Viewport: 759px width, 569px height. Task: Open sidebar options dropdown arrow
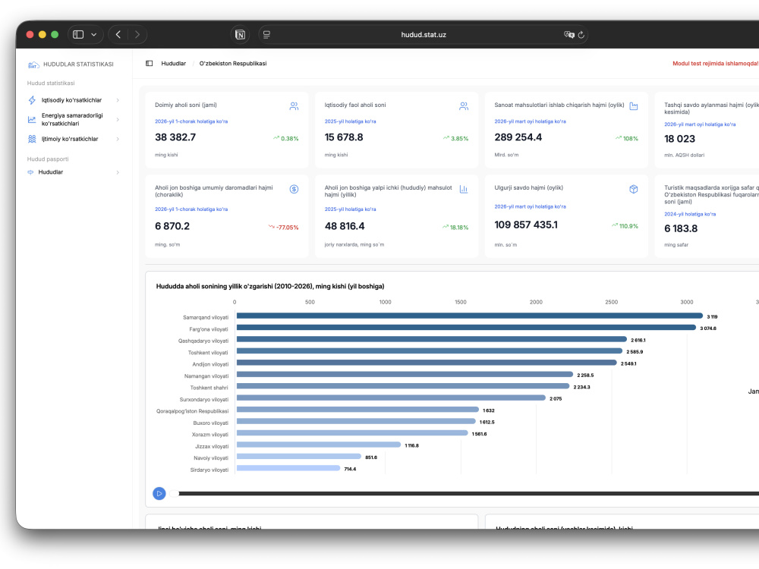[94, 34]
